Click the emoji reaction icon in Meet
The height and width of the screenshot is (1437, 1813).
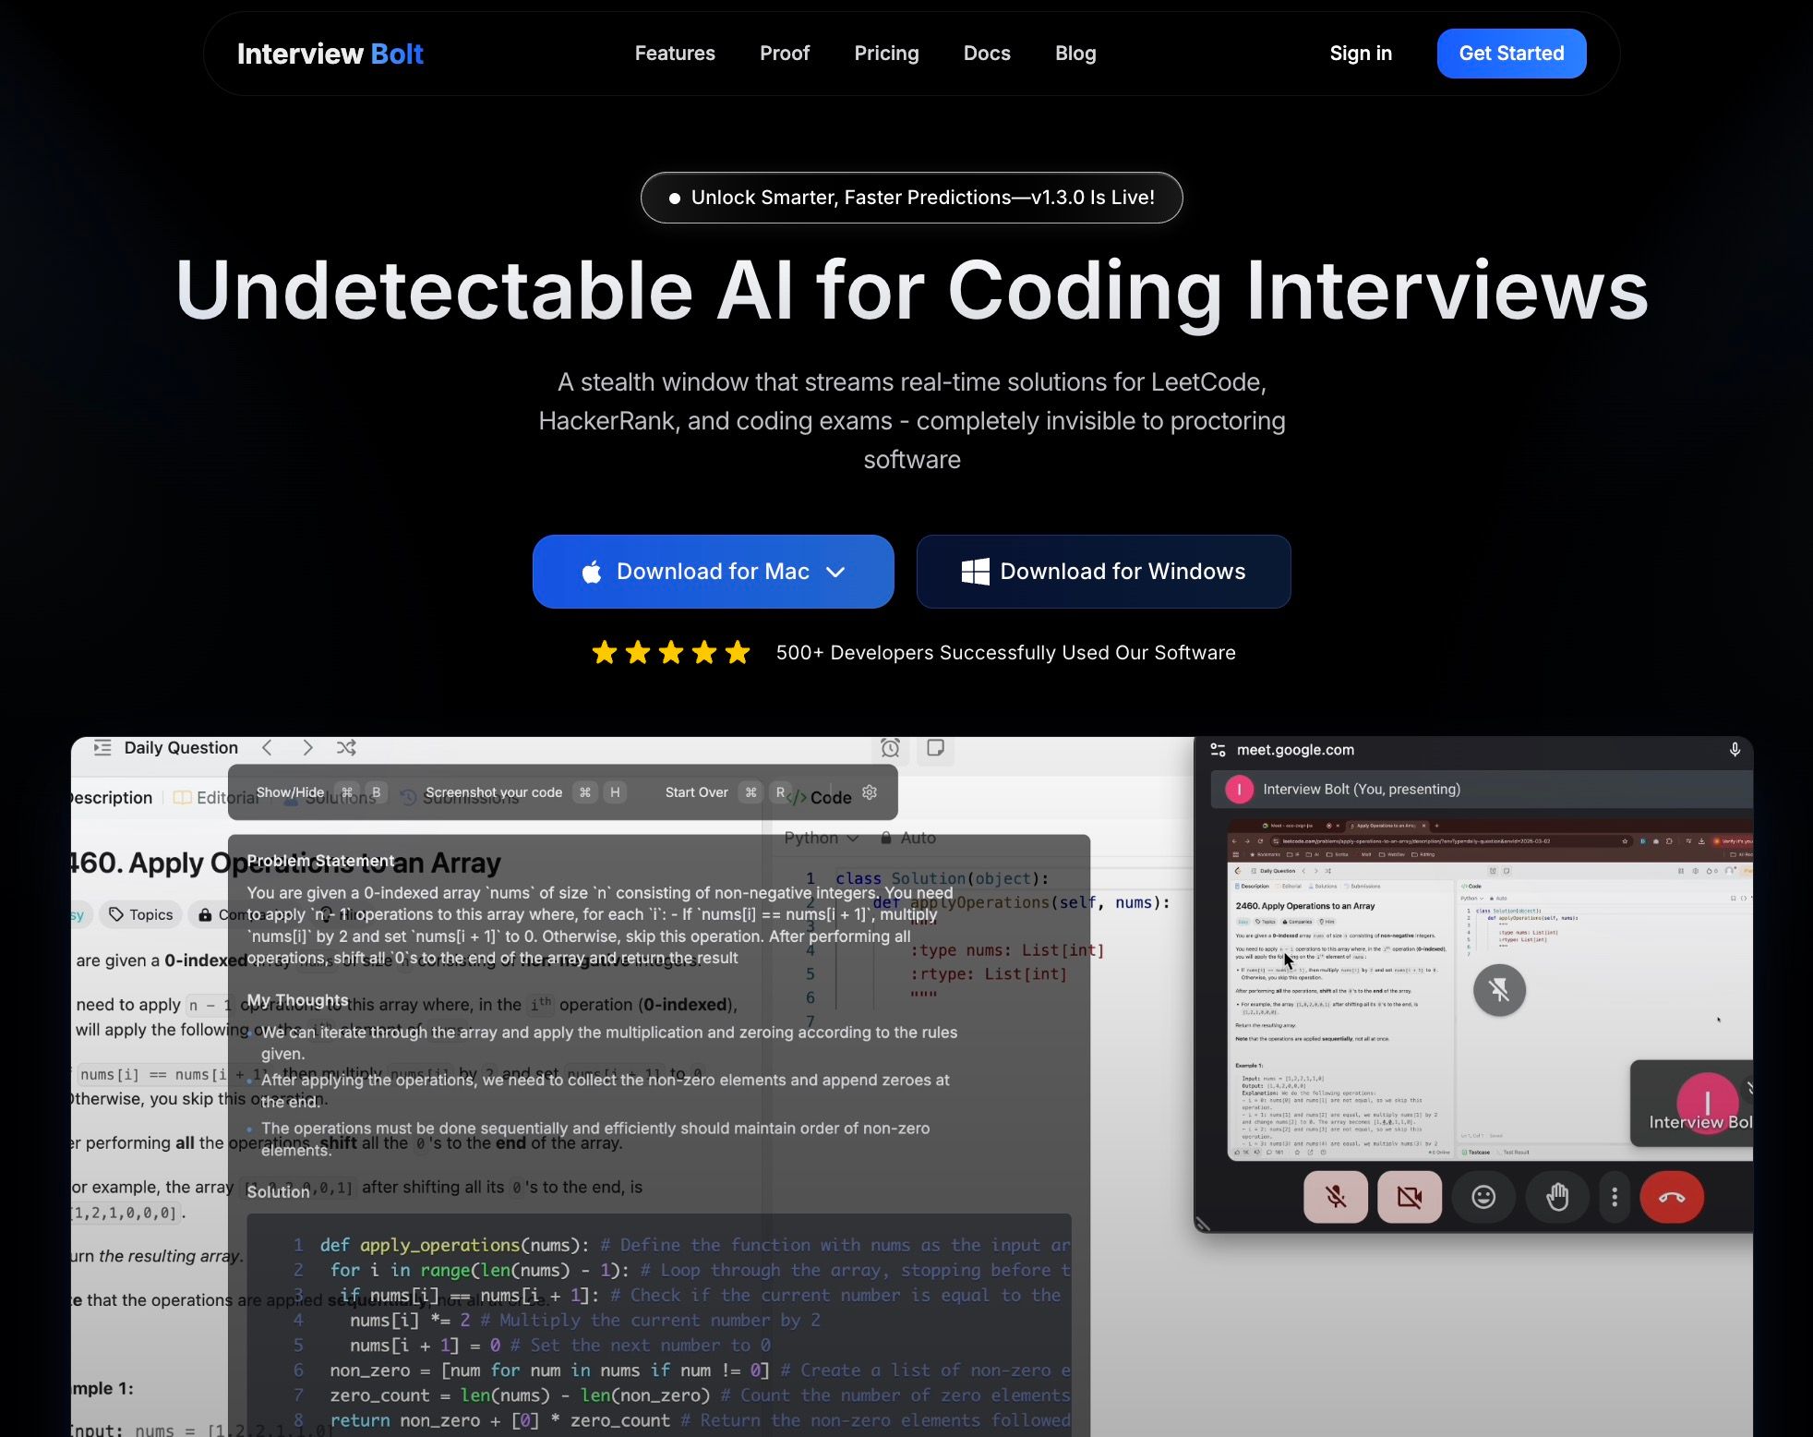(x=1483, y=1197)
